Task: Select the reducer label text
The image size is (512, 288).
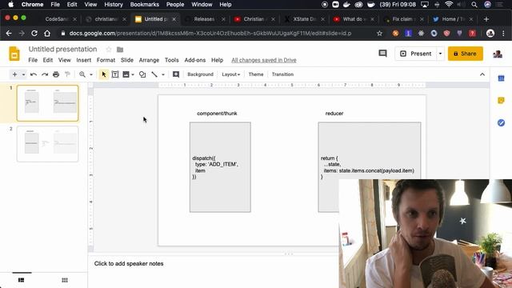Action: tap(334, 114)
